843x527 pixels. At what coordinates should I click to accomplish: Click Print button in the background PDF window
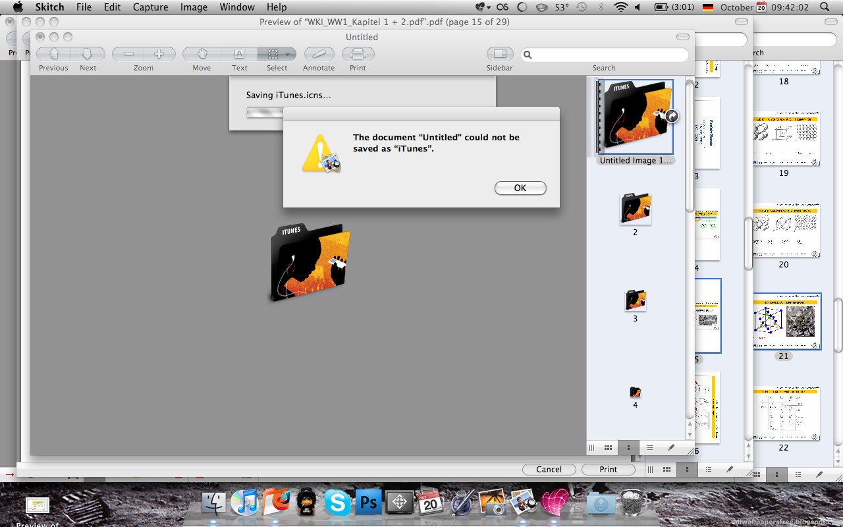609,470
